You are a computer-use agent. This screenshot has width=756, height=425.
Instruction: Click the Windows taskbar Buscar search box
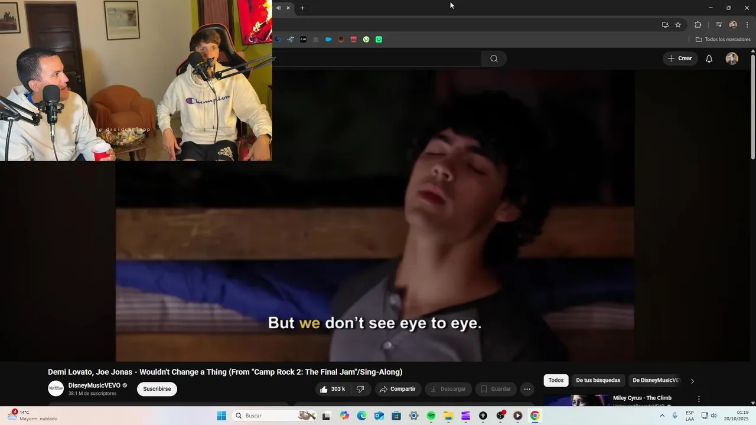(275, 416)
